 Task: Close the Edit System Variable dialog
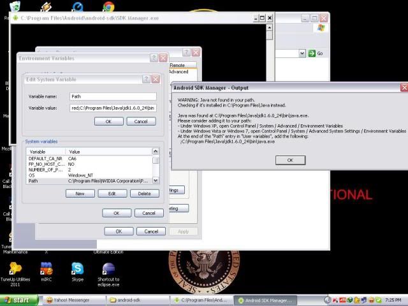pyautogui.click(x=156, y=79)
